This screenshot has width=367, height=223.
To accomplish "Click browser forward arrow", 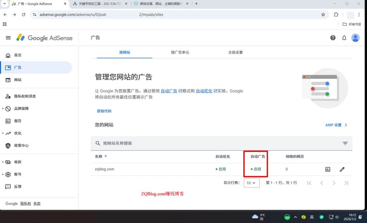I will pos(14,15).
